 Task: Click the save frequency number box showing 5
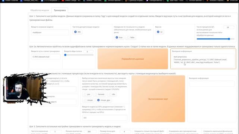[56, 131]
